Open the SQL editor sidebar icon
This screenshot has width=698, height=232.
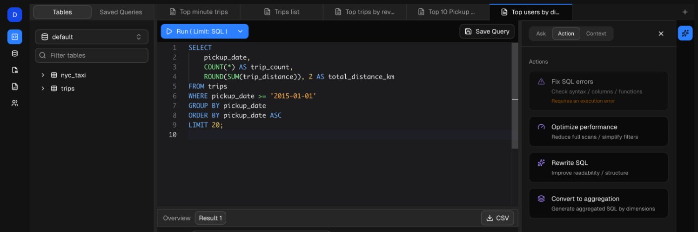point(14,37)
